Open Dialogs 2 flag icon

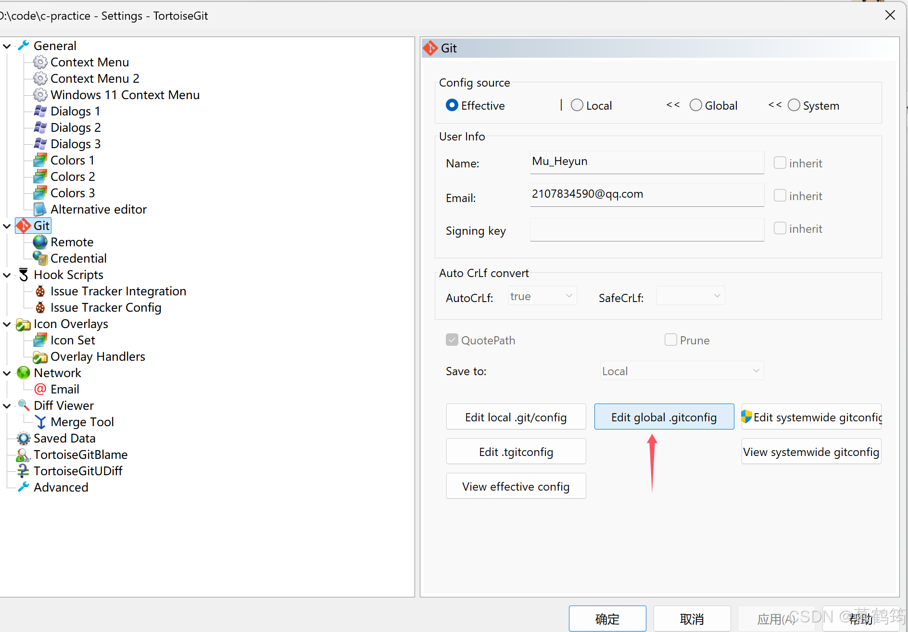pos(40,127)
